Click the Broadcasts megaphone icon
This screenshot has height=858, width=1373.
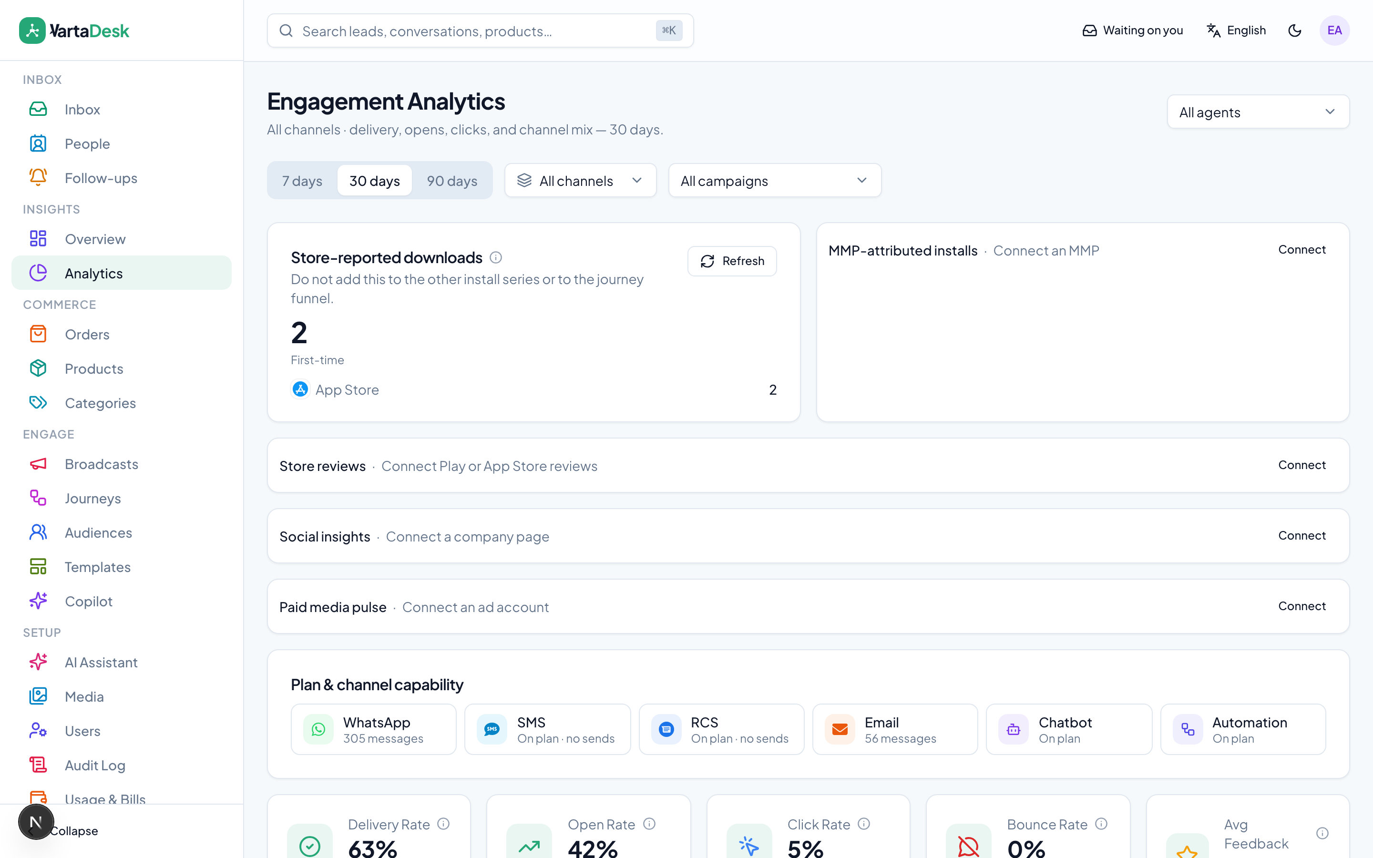click(38, 464)
